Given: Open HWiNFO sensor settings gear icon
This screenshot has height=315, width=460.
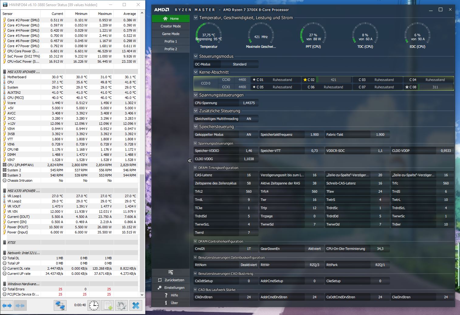Looking at the screenshot, I should (x=121, y=305).
